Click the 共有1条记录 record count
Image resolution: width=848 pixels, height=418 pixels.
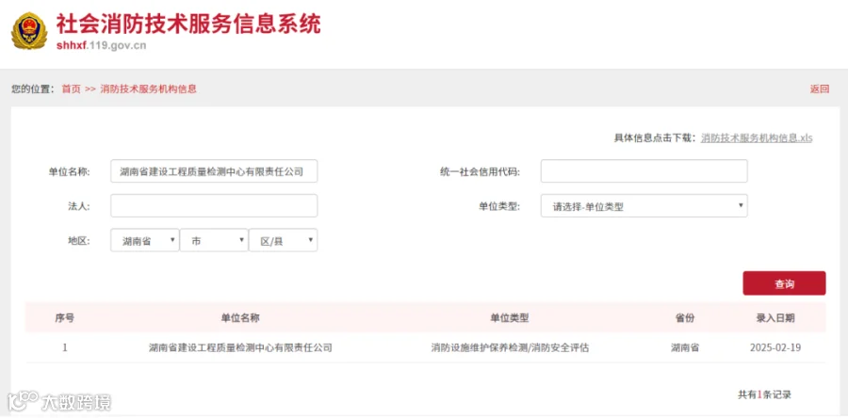coord(764,394)
